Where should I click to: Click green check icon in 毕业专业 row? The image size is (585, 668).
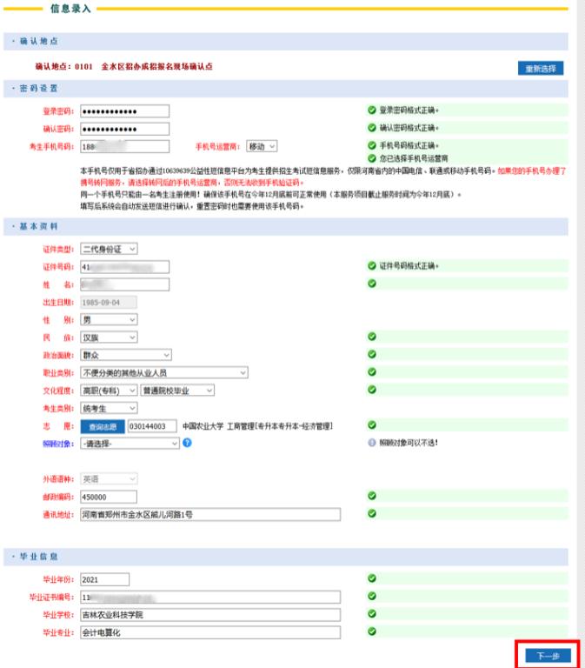(372, 631)
